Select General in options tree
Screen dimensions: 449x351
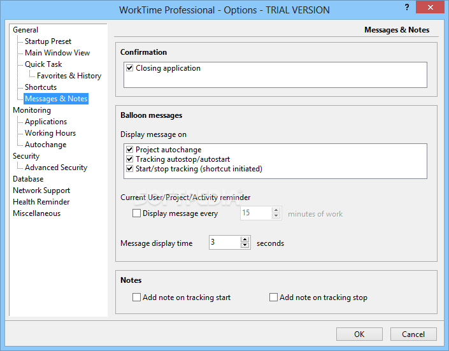[25, 30]
